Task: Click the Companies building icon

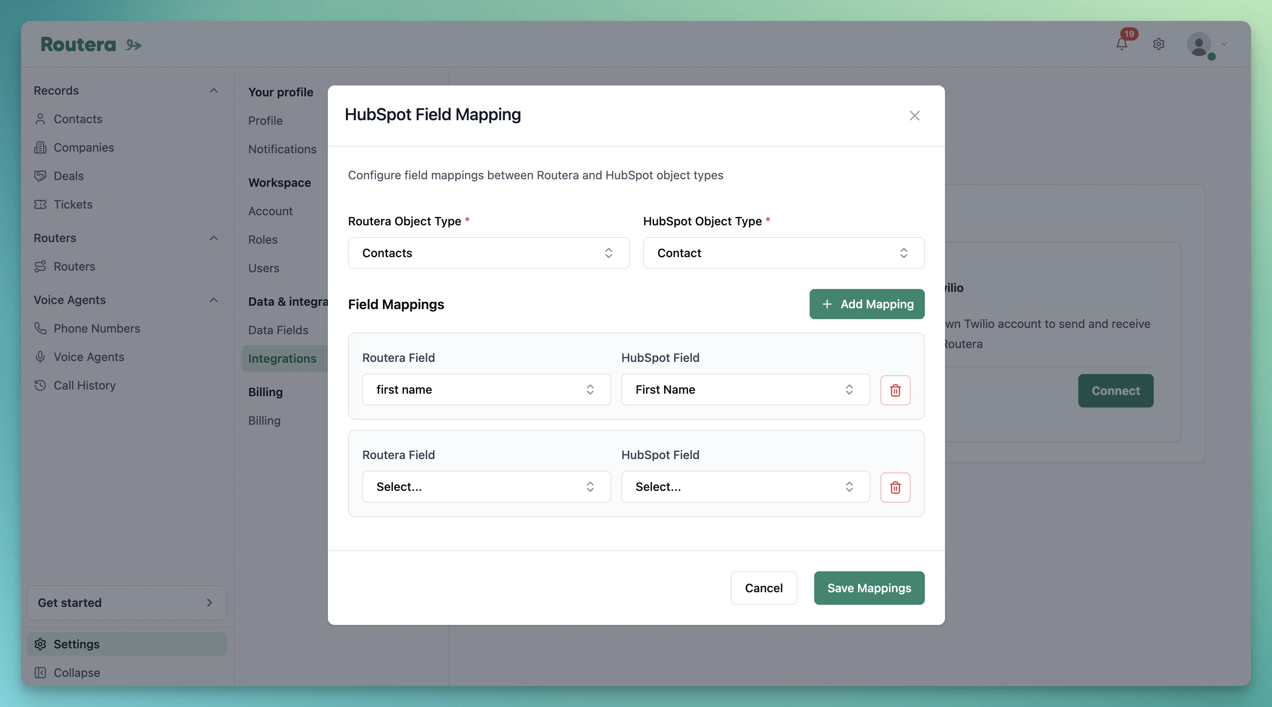Action: 41,147
